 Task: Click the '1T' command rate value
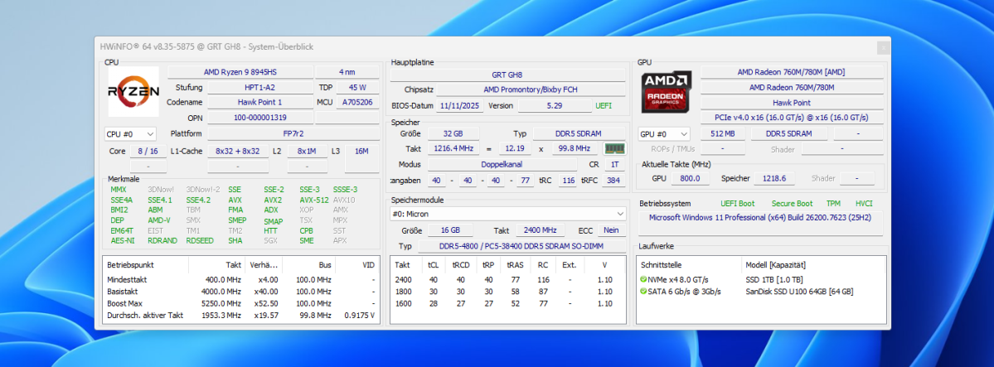click(613, 164)
